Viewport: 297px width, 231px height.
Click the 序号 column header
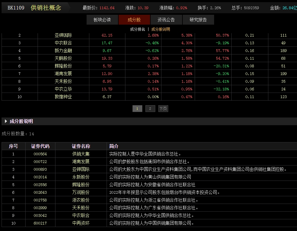[13, 146]
